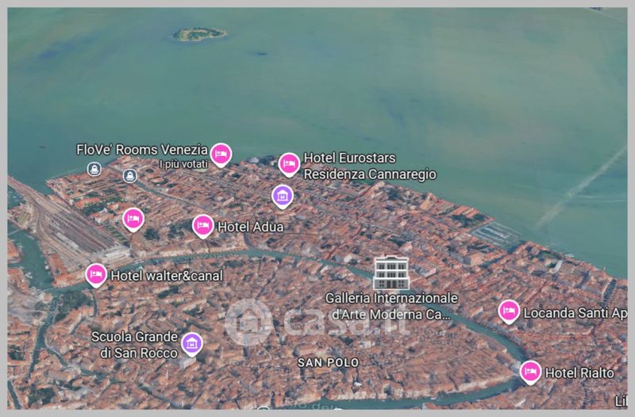
Task: Select the Hotel Rialto pink marker
Action: click(x=530, y=371)
